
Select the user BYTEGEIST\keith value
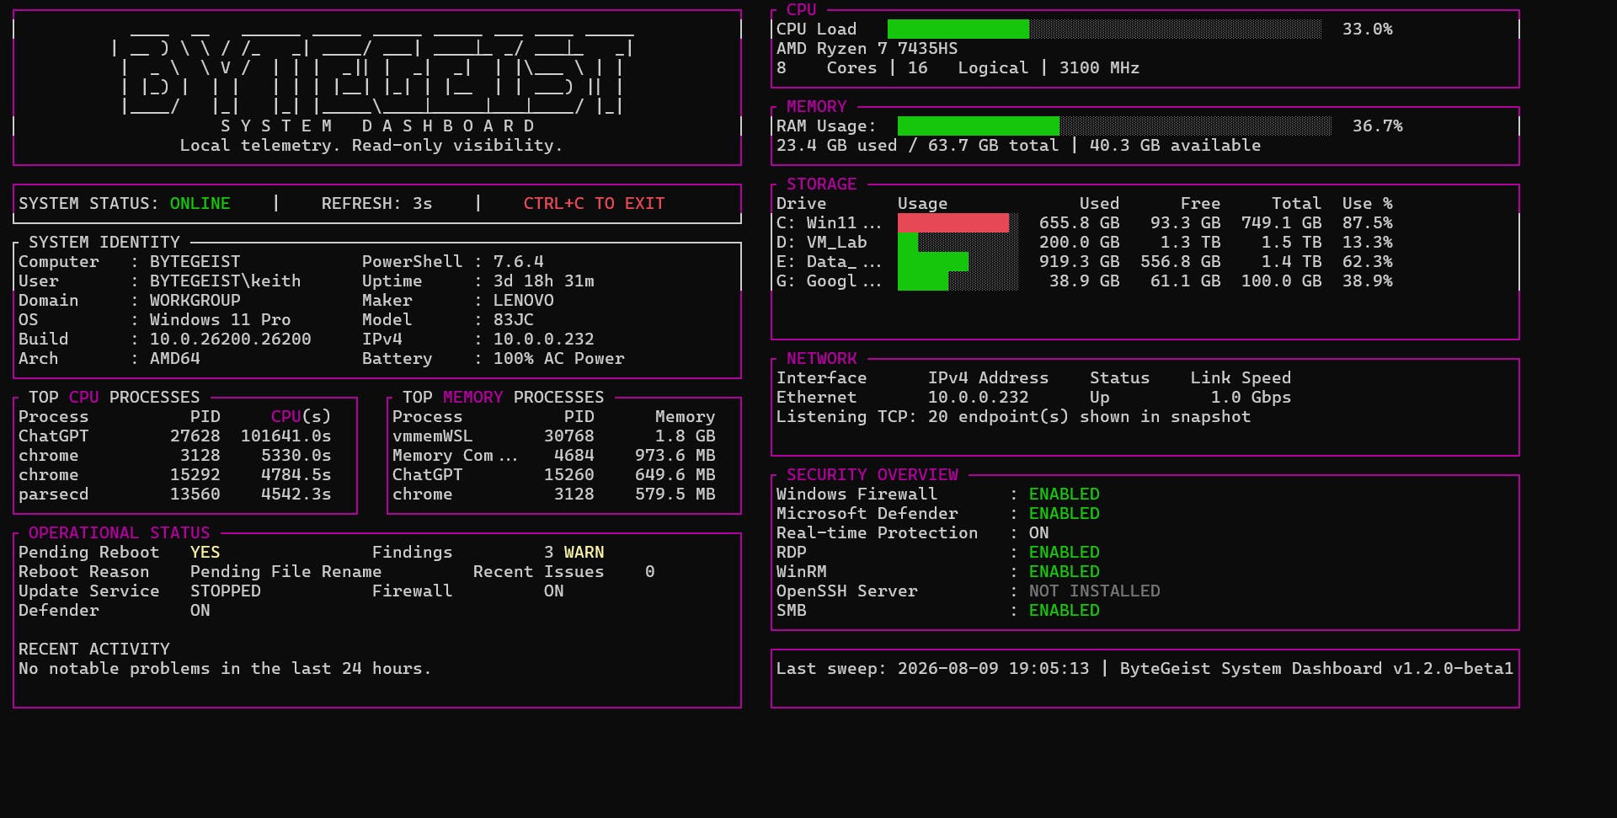point(225,281)
